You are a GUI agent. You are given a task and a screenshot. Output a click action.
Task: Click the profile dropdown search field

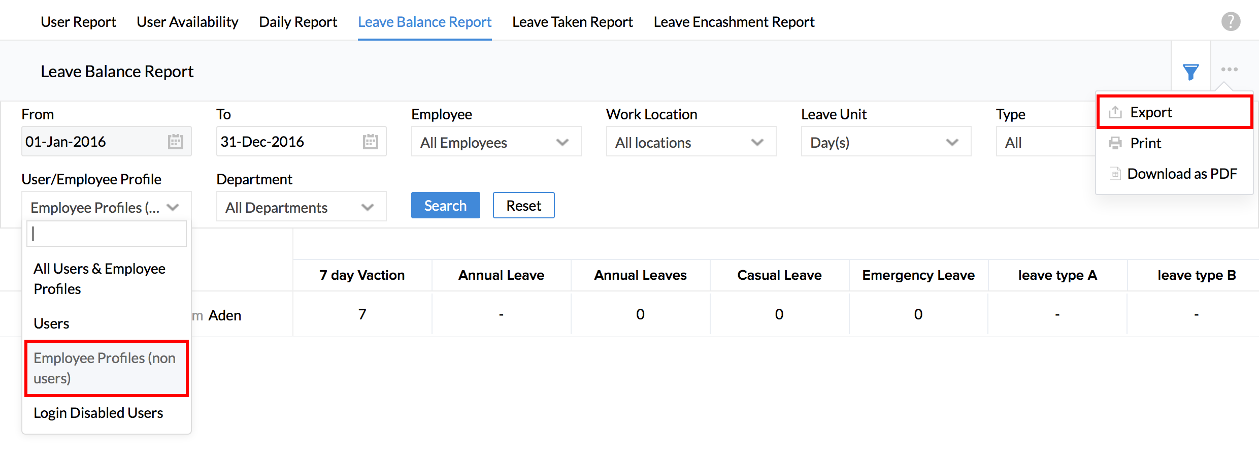point(107,234)
